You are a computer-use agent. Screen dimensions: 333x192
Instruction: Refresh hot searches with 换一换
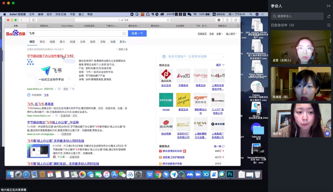click(219, 146)
